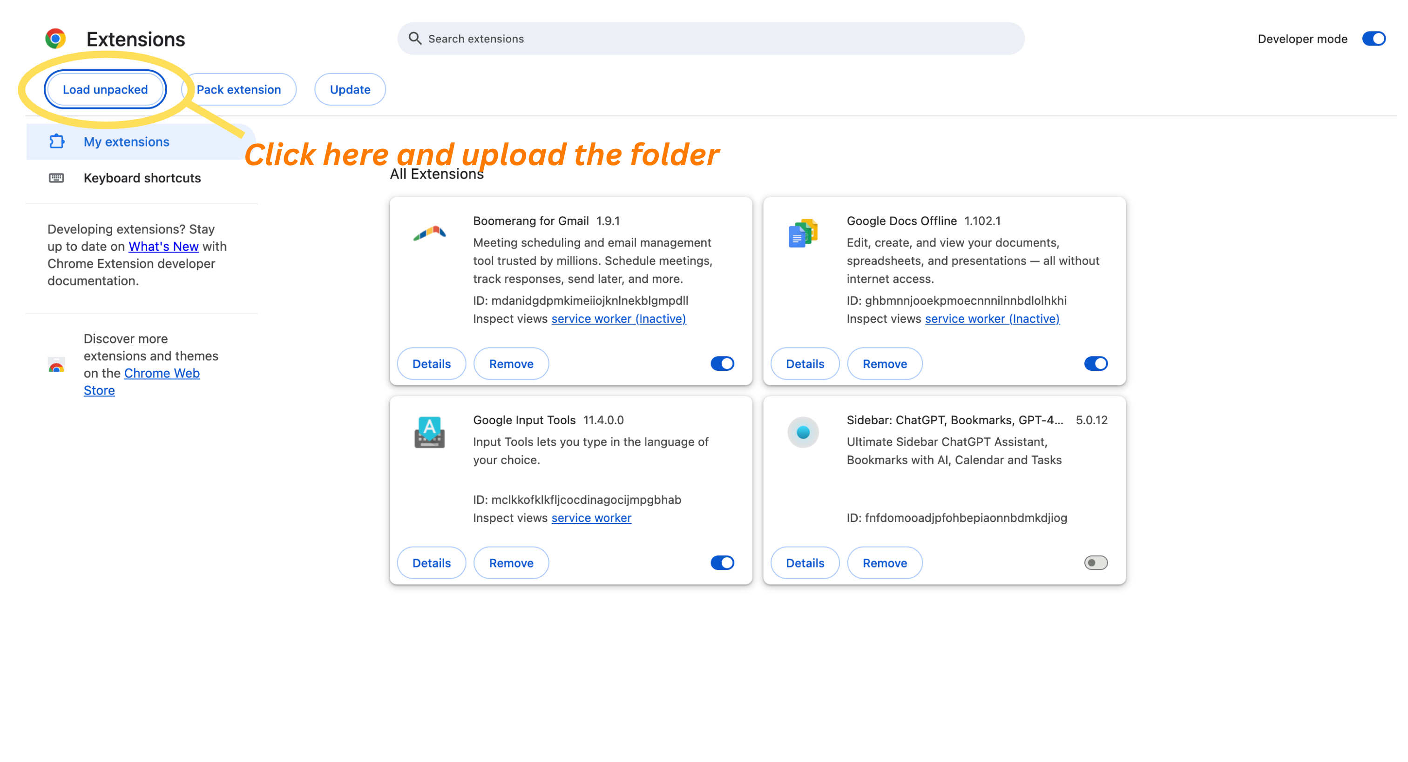
Task: Click the Boomerang for Gmail icon
Action: 429,234
